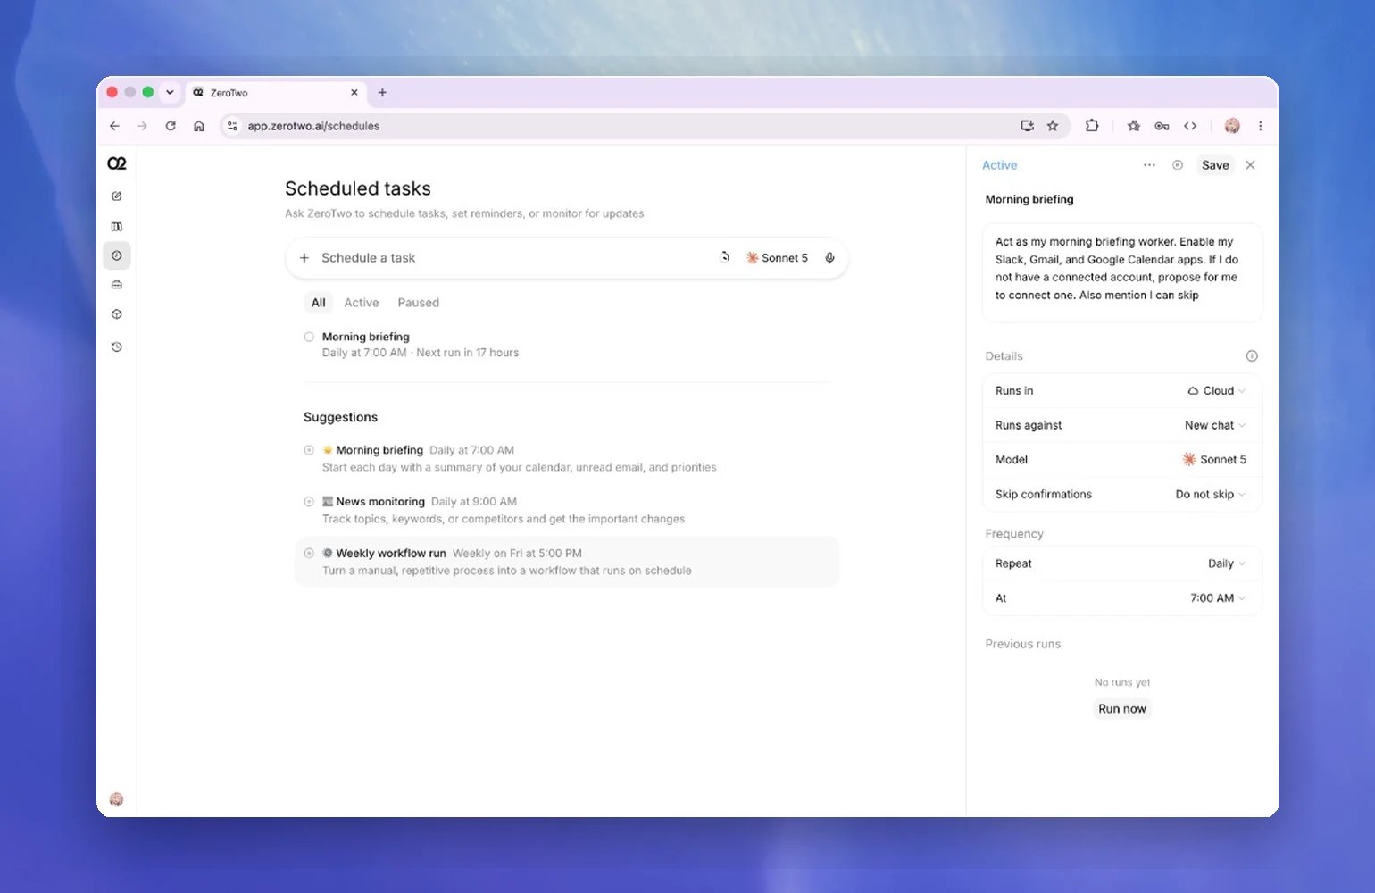
Task: Close the Morning briefing detail panel
Action: tap(1250, 165)
